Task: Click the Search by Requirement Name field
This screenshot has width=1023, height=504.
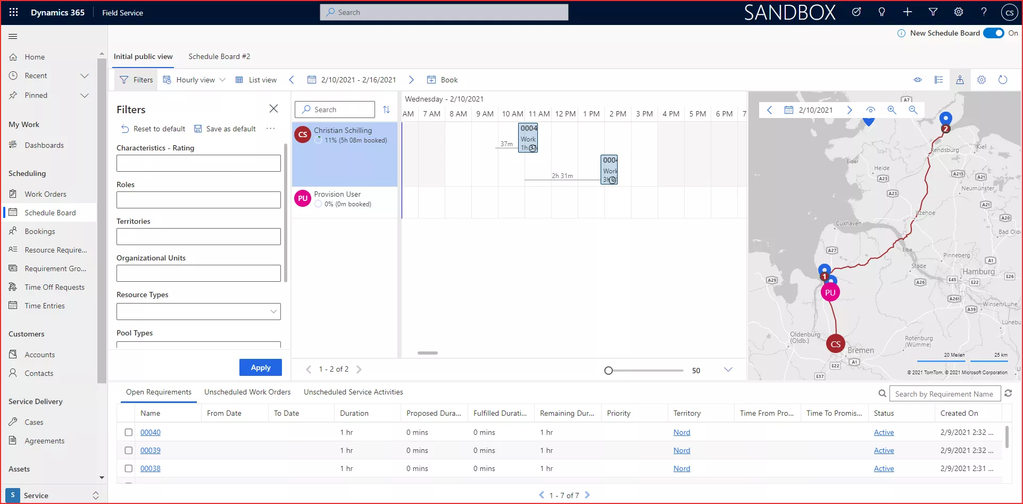Action: (x=944, y=394)
